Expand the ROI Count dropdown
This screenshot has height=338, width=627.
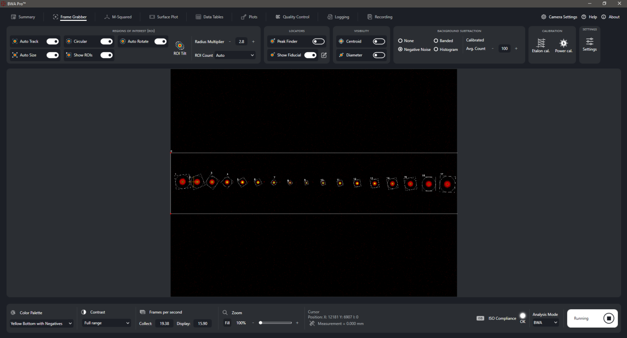tap(235, 55)
